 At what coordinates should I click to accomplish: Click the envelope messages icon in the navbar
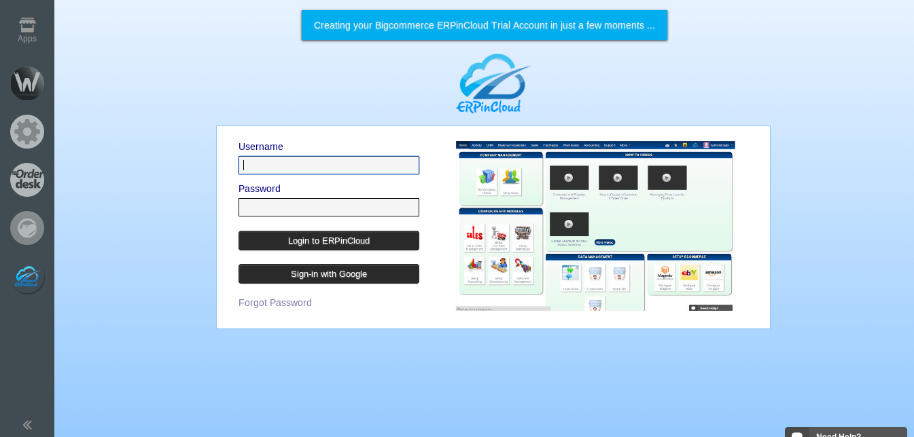pyautogui.click(x=667, y=145)
